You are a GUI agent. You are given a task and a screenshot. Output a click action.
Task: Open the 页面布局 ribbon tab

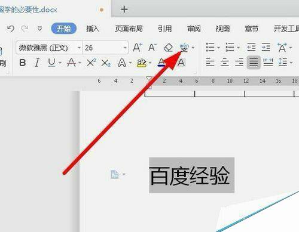click(x=129, y=29)
